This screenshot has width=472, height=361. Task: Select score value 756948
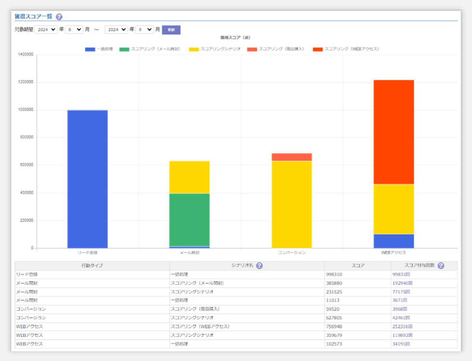click(x=334, y=326)
